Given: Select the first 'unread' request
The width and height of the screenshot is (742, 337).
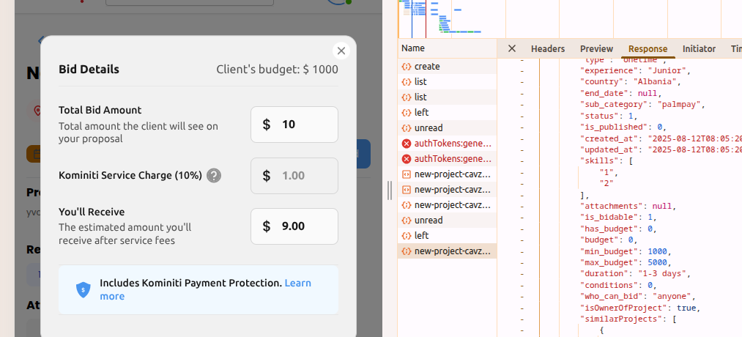Looking at the screenshot, I should (428, 128).
